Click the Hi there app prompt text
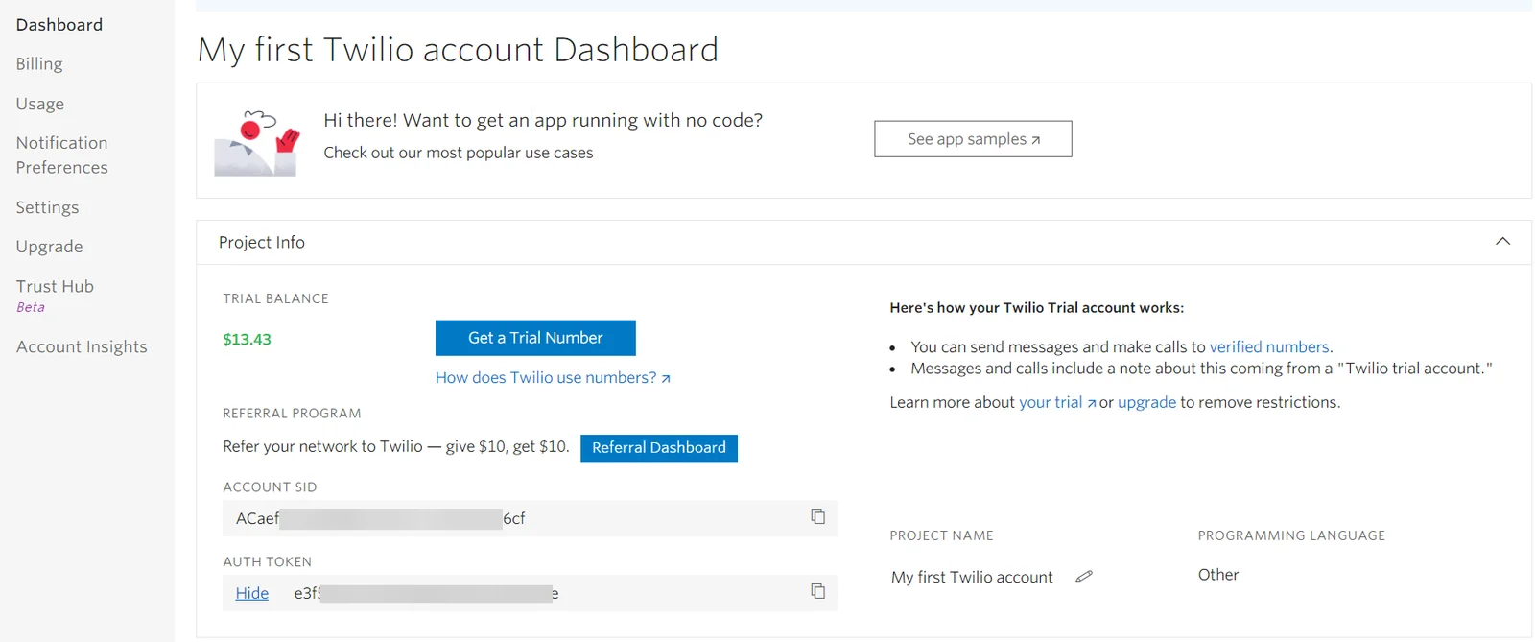The height and width of the screenshot is (642, 1535). [543, 120]
